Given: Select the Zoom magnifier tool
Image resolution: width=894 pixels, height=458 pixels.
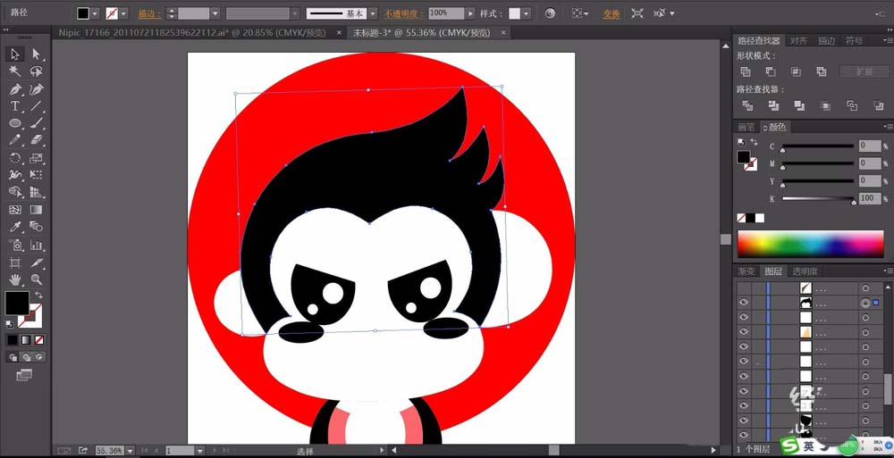Looking at the screenshot, I should [x=36, y=279].
